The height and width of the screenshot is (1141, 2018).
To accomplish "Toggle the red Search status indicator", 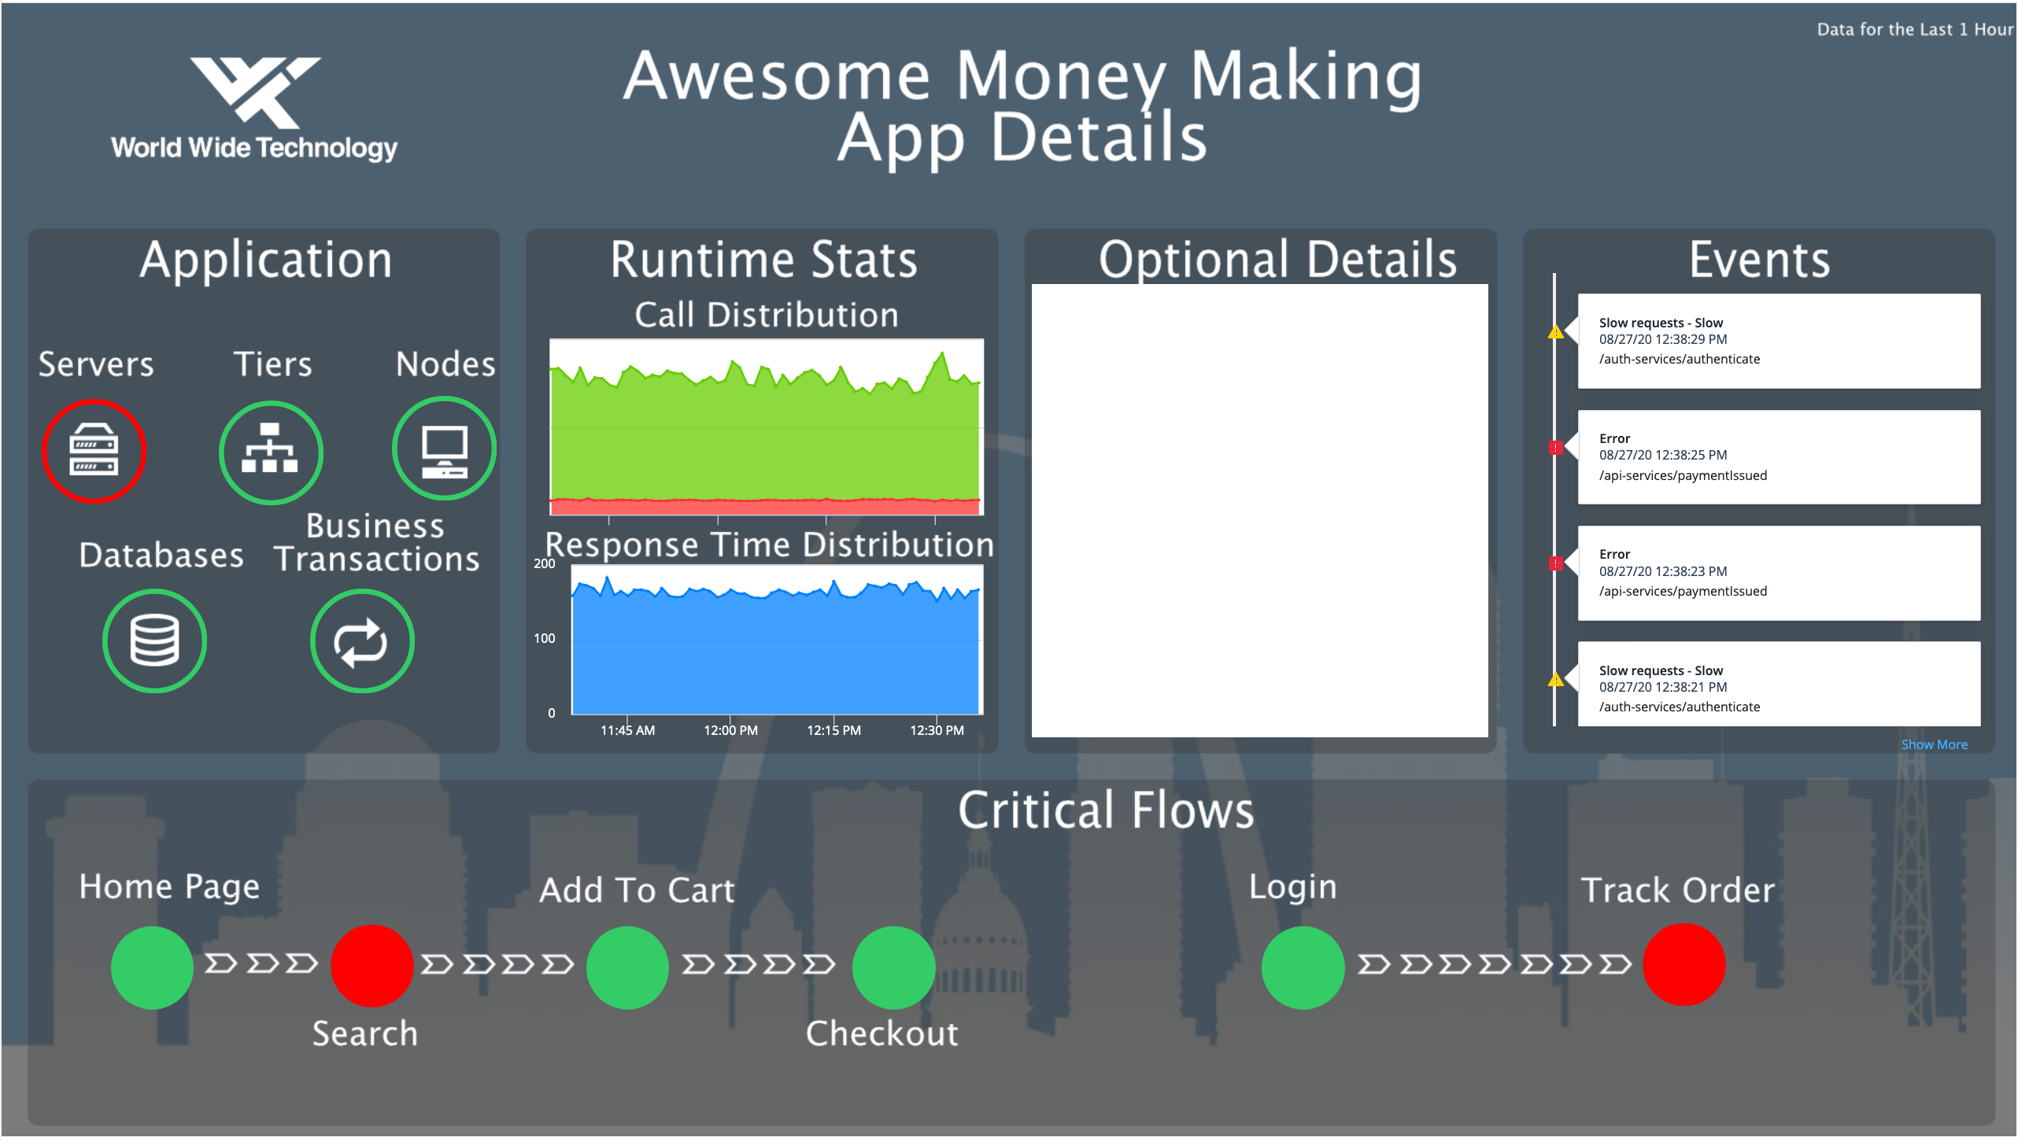I will click(x=371, y=966).
